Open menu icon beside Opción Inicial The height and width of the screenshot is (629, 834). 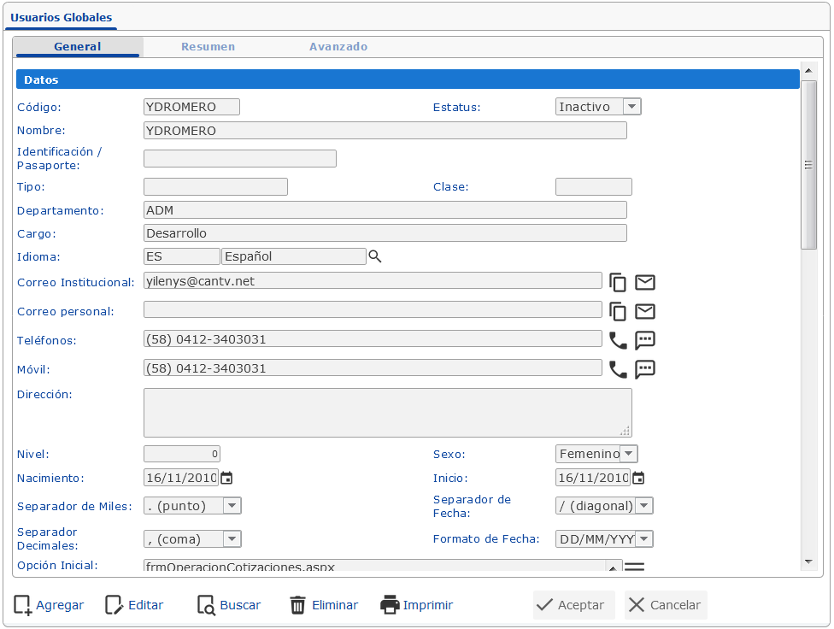tap(634, 567)
